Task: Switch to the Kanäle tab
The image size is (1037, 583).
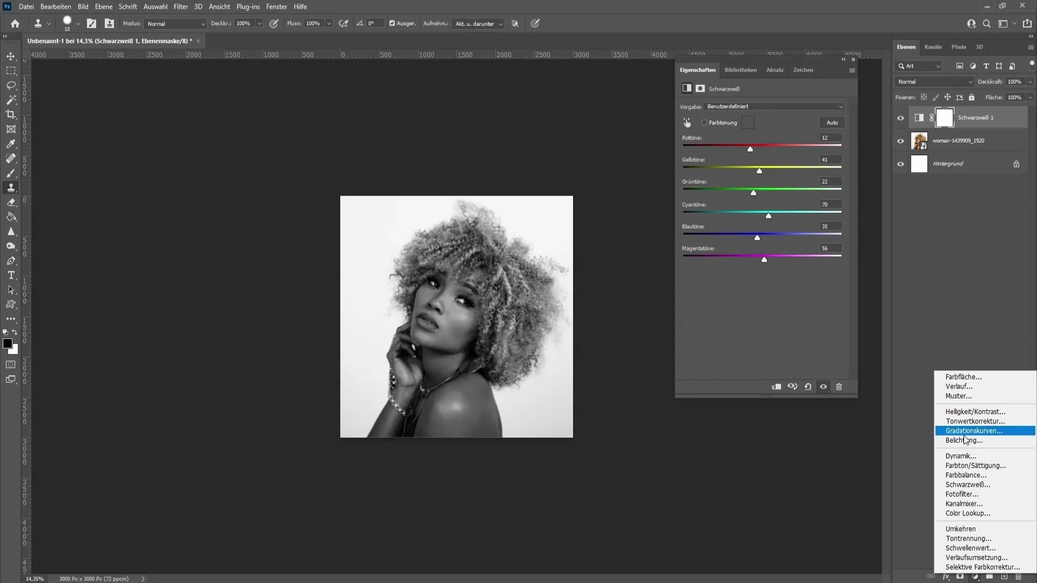Action: click(933, 47)
